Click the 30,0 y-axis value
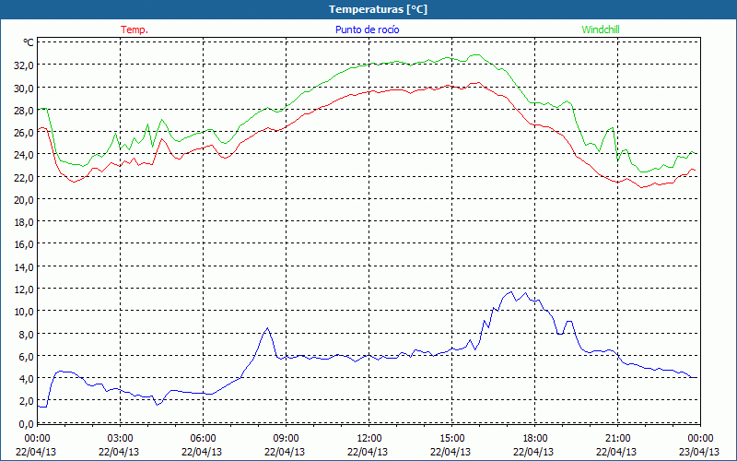 click(24, 88)
